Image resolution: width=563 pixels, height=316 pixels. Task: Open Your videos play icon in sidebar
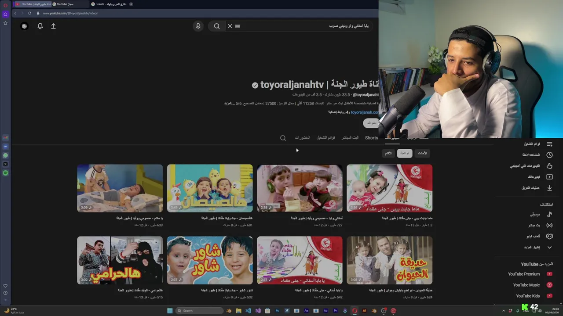click(x=549, y=177)
